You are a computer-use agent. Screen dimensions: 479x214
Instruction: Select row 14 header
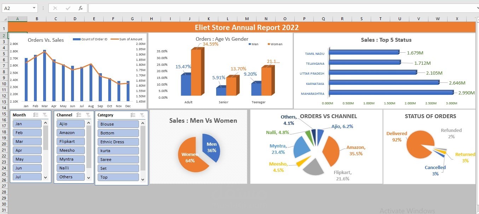point(4,108)
